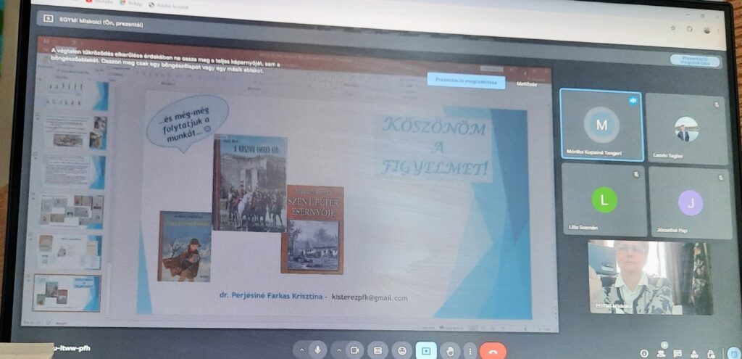Open meeting details info icon
This screenshot has height=359, width=742.
tap(644, 353)
